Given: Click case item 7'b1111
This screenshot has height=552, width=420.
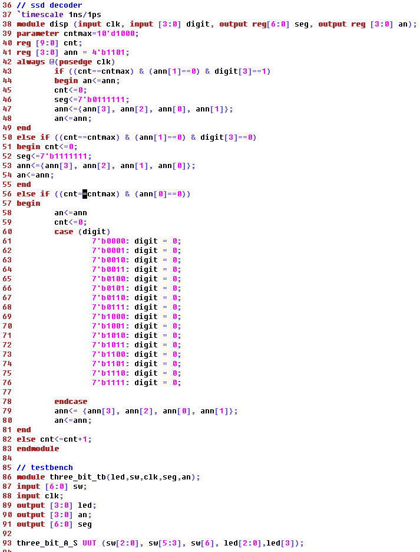Looking at the screenshot, I should (136, 383).
